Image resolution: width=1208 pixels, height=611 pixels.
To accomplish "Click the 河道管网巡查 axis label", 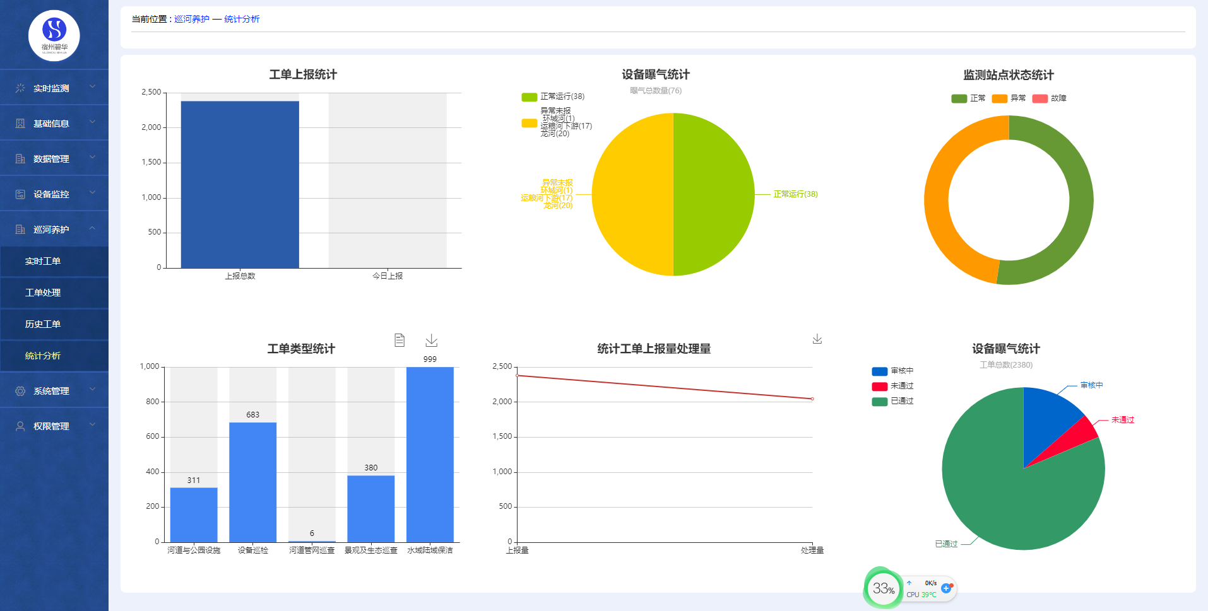I will point(312,550).
